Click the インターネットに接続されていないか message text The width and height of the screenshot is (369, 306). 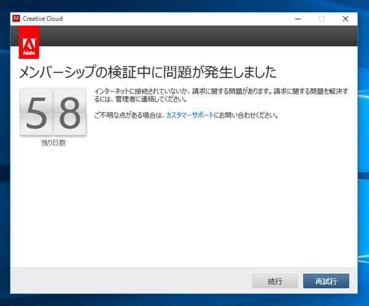click(x=221, y=95)
